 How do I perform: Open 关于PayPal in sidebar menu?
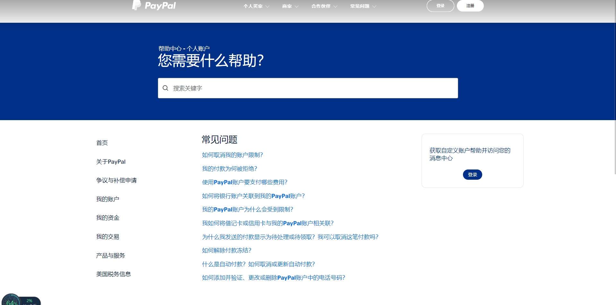point(111,162)
